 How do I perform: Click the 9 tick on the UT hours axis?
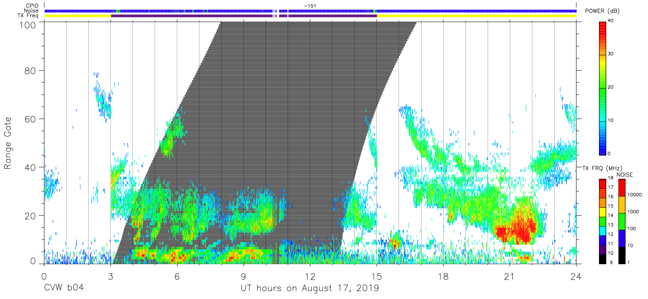click(243, 276)
